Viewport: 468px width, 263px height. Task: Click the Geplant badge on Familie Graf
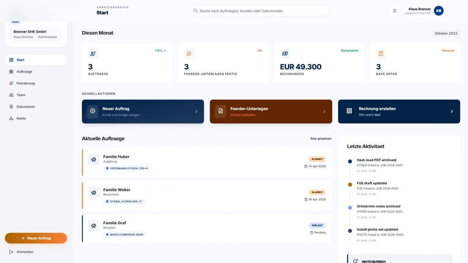(x=317, y=225)
